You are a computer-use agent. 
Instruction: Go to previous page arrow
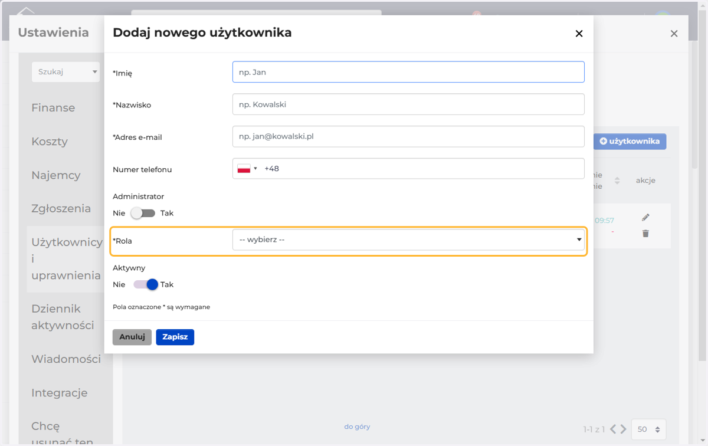[x=614, y=429]
